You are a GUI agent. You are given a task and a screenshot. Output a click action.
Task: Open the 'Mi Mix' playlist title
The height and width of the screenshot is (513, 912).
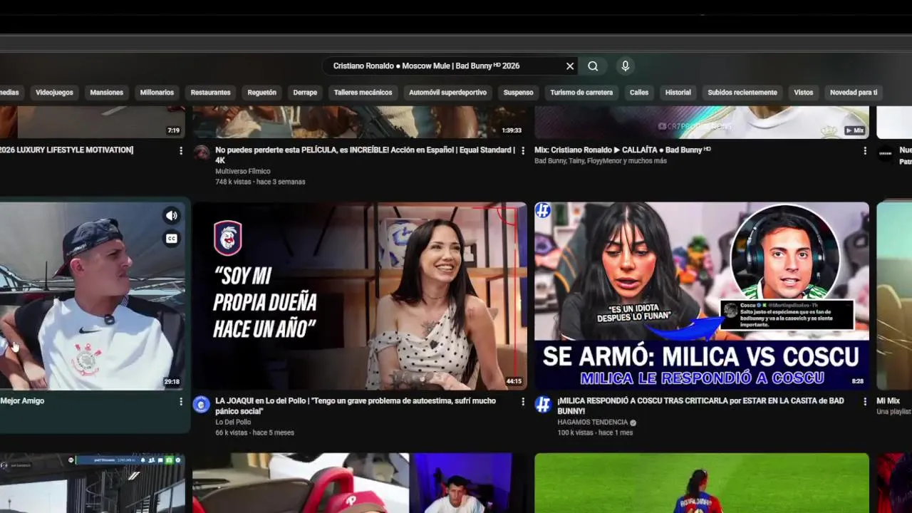click(888, 401)
